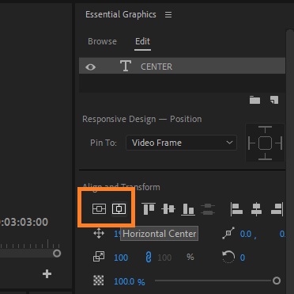Open the Essential Graphics panel menu
This screenshot has width=294, height=294.
(x=168, y=15)
